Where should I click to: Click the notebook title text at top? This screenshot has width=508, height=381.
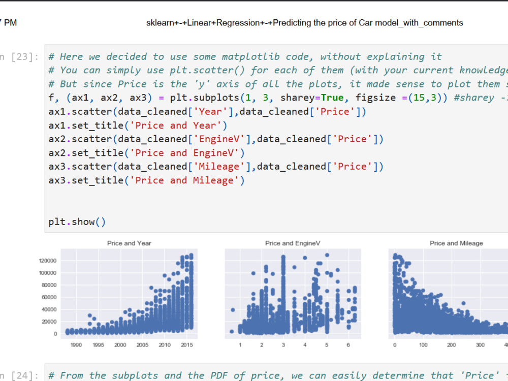pyautogui.click(x=304, y=23)
